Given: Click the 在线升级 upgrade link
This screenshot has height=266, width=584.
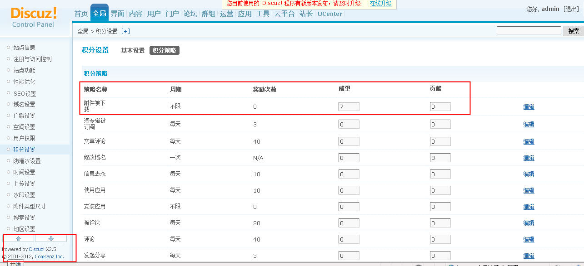Looking at the screenshot, I should coord(380,4).
